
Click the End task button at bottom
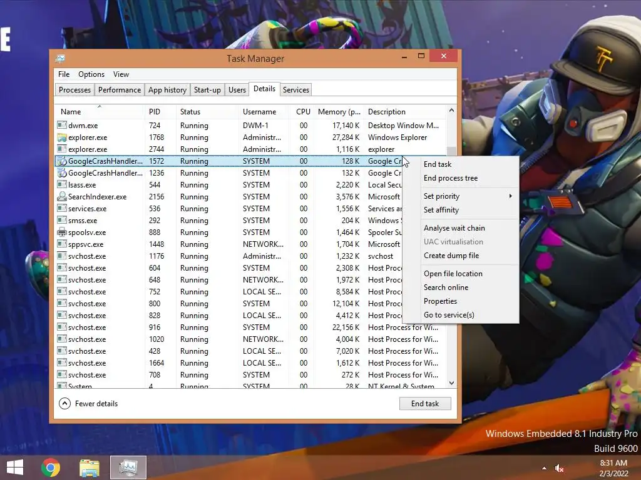click(425, 404)
